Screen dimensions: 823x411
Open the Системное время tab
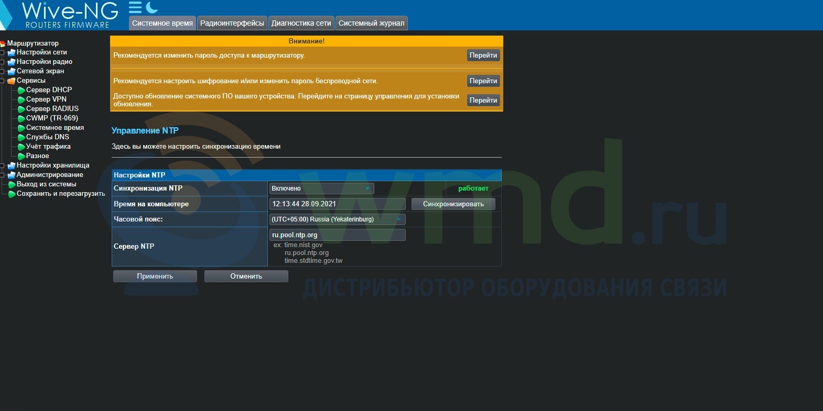[x=163, y=23]
